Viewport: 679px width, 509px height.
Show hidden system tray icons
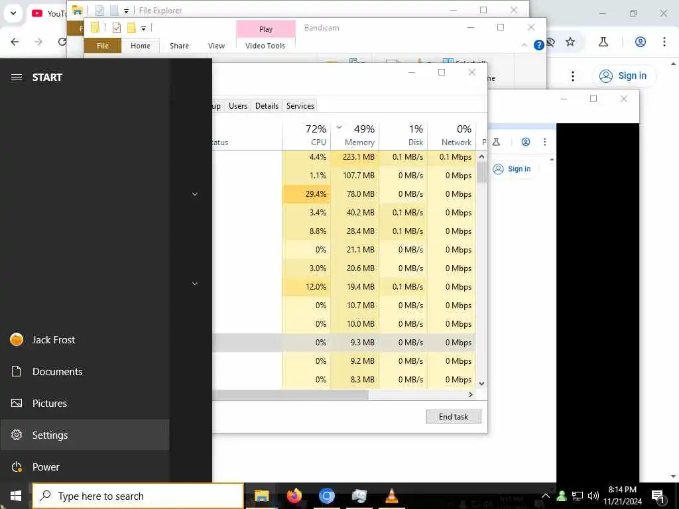[x=546, y=496]
